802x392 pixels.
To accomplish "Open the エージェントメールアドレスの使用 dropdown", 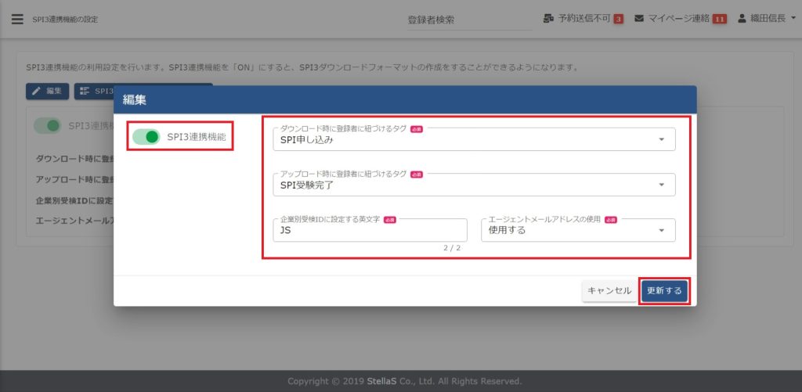I will [577, 231].
